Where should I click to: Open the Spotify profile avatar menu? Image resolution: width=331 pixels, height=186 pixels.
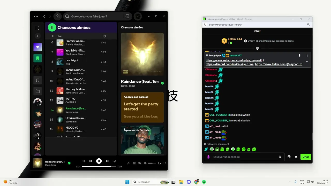138,16
